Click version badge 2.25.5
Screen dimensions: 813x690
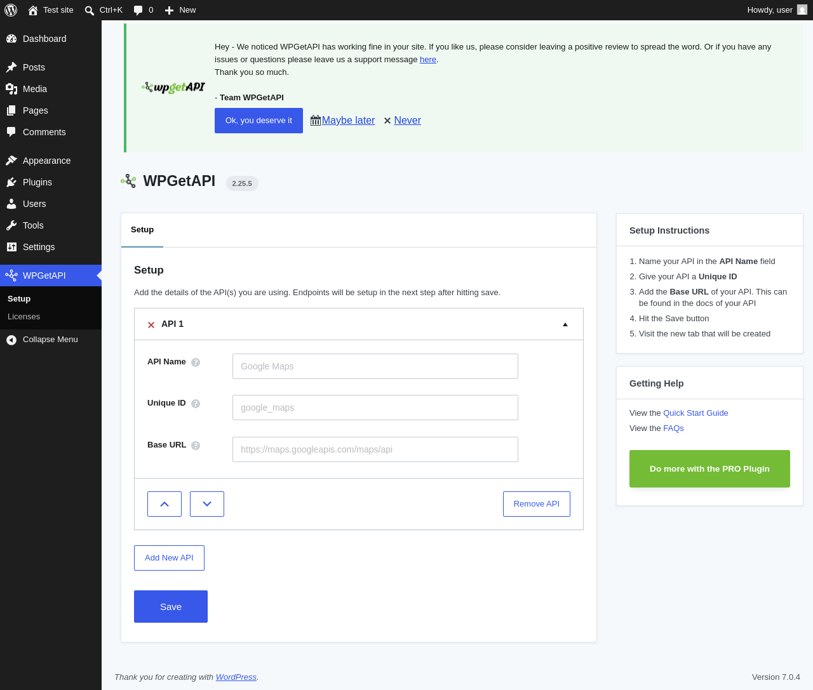pos(242,183)
